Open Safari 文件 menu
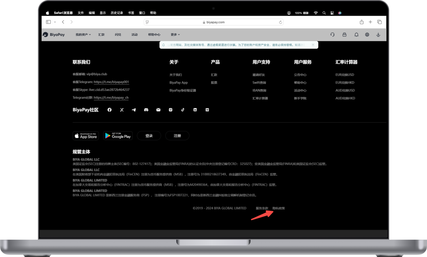The image size is (427, 257). [81, 13]
